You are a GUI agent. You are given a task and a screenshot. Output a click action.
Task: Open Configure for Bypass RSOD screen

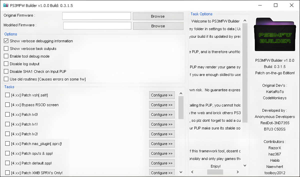click(162, 105)
